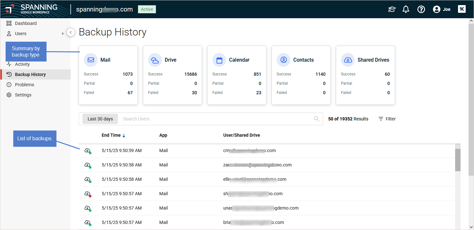
Task: Open the Joe user account menu
Action: 442,9
